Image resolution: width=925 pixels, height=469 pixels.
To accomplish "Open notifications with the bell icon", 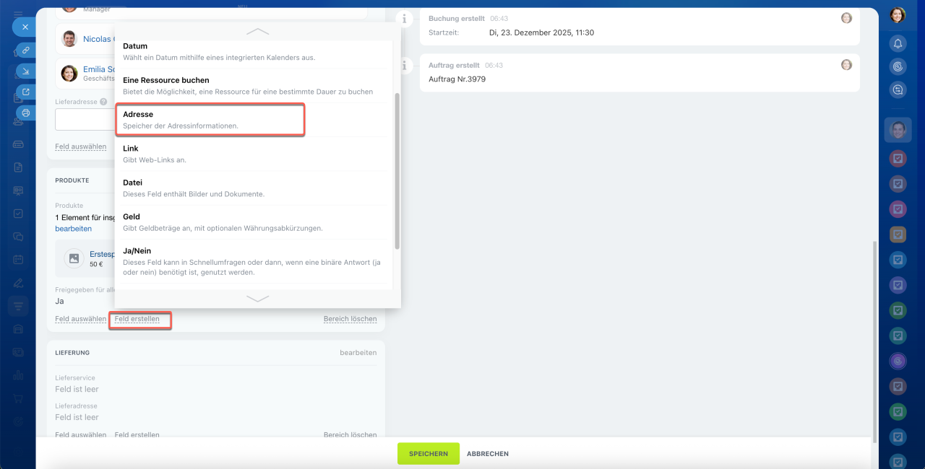I will pyautogui.click(x=898, y=44).
